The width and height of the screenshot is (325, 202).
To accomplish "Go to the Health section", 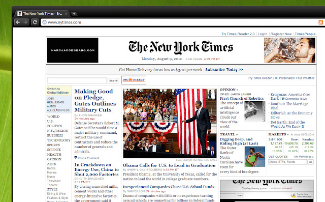I will [54, 155].
